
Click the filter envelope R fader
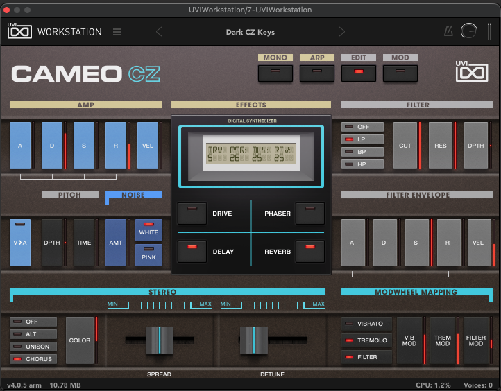pyautogui.click(x=448, y=243)
